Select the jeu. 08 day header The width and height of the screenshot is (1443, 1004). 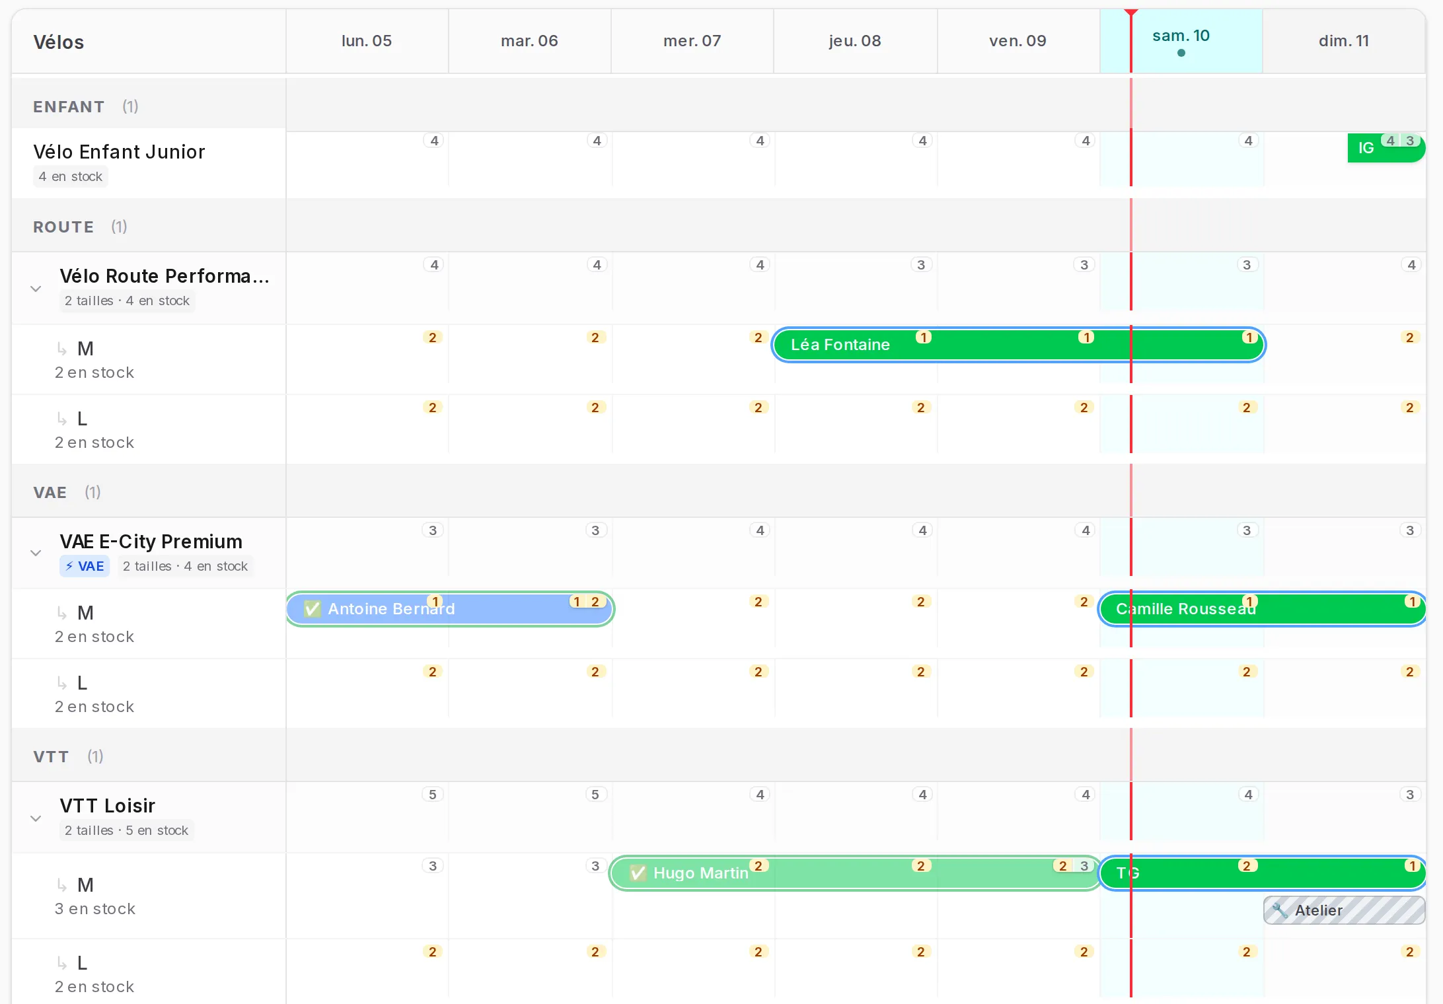[x=855, y=41]
